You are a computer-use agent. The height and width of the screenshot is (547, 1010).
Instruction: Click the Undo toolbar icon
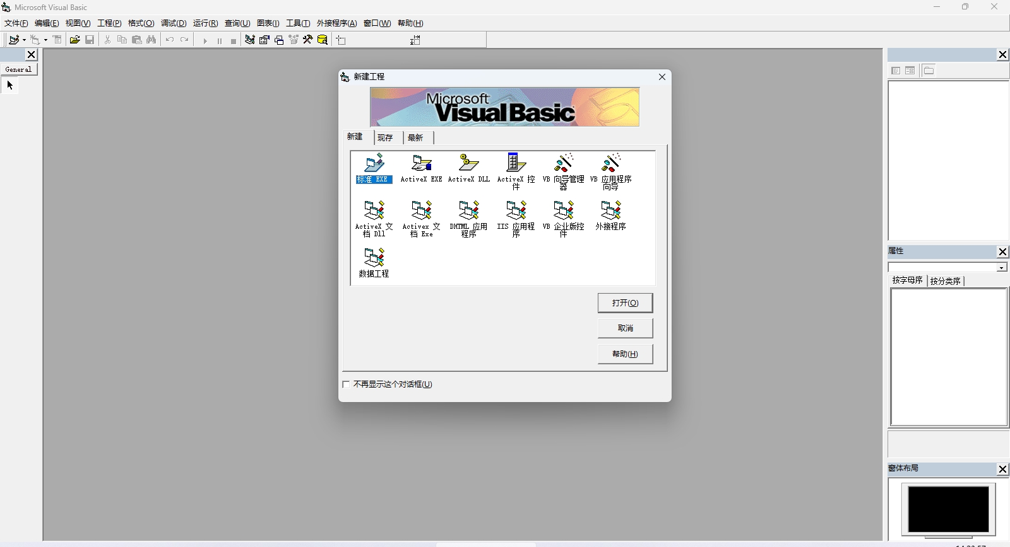click(x=169, y=40)
